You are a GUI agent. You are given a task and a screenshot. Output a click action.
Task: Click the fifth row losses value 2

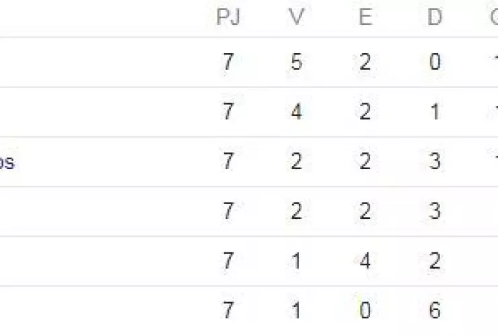click(435, 261)
